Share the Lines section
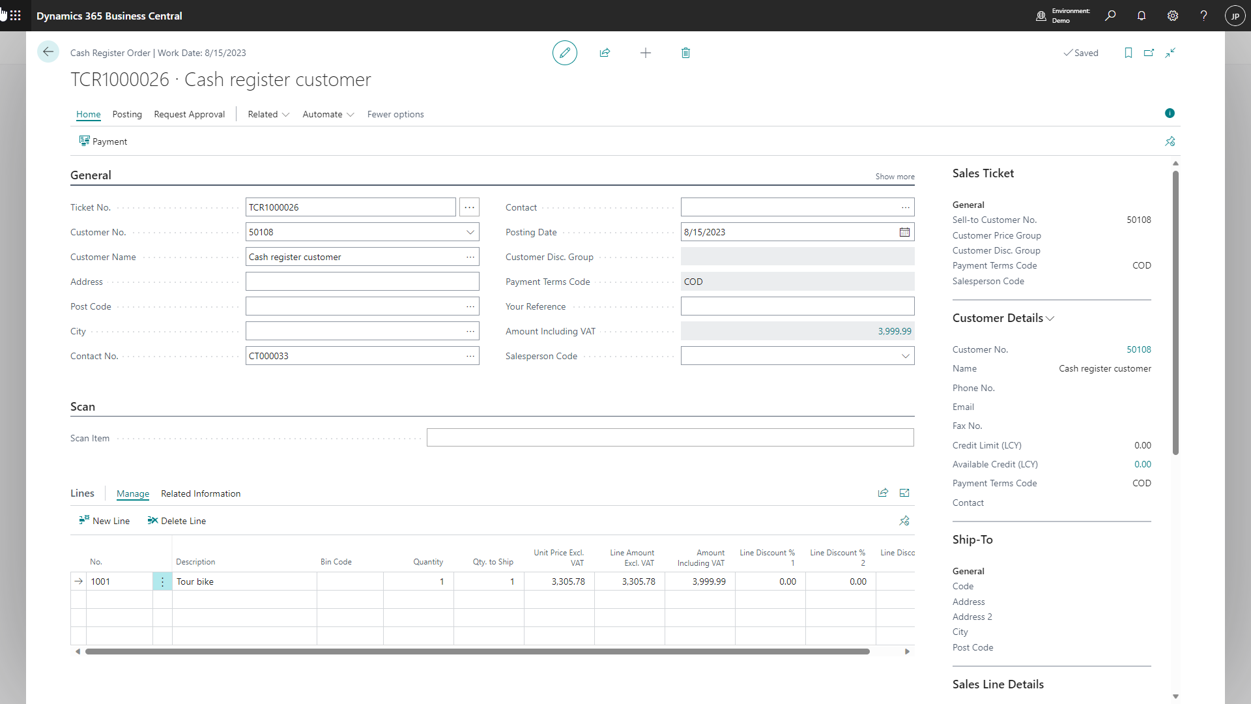The height and width of the screenshot is (704, 1251). (883, 493)
